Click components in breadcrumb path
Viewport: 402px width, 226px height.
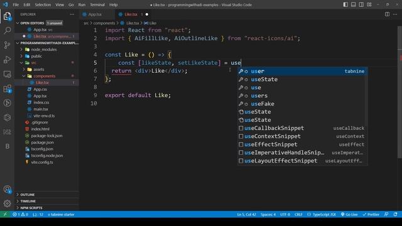pyautogui.click(x=104, y=23)
